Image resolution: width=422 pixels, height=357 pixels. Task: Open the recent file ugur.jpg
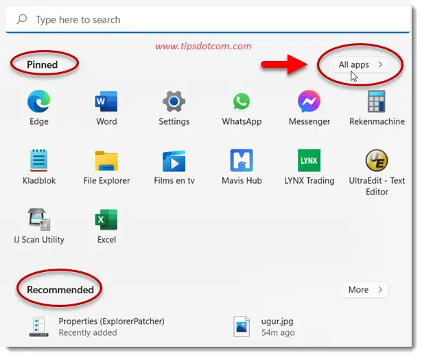(268, 326)
